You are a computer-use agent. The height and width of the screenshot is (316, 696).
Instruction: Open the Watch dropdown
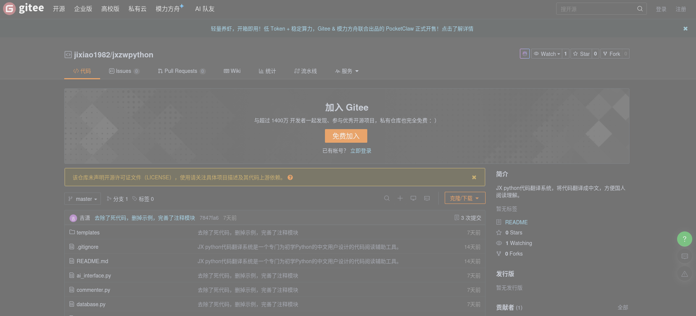pos(547,54)
